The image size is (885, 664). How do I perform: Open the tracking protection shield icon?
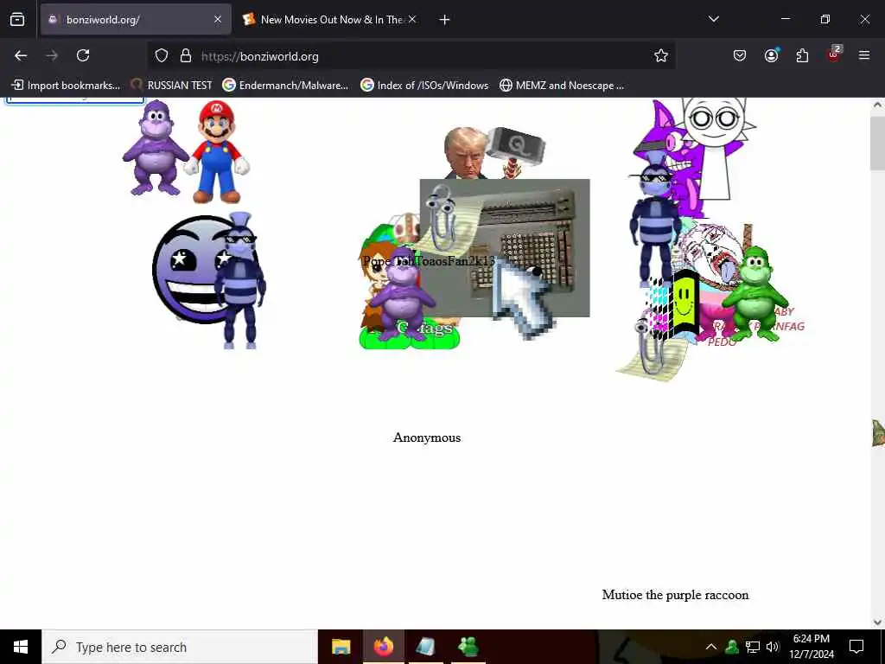162,55
